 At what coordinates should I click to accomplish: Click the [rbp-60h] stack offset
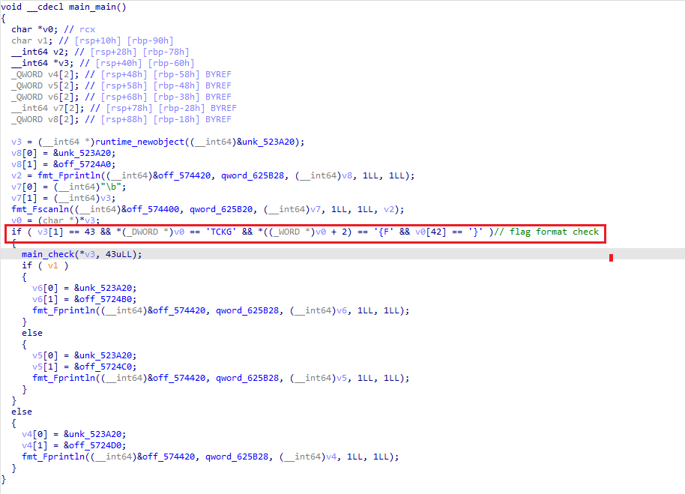tap(171, 63)
